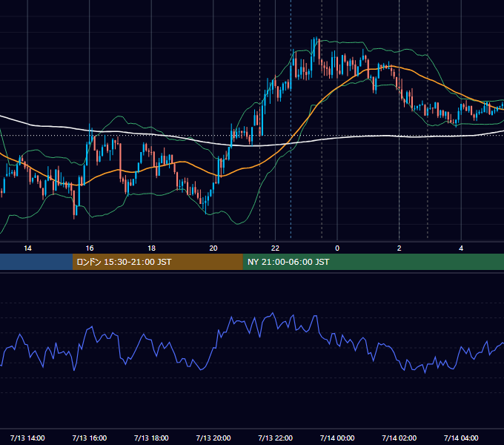Click the ロンドン 15:30-21:00 JST session bar
Screen dimensions: 504x445
(157, 262)
